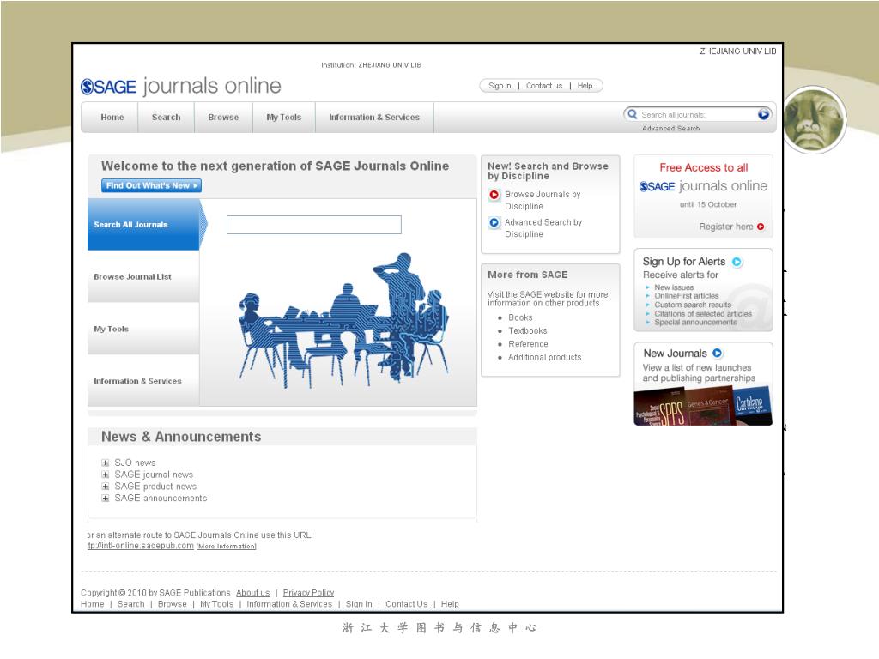Click the main Search All Journals text box

314,225
